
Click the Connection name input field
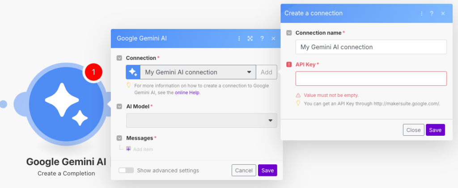(371, 47)
